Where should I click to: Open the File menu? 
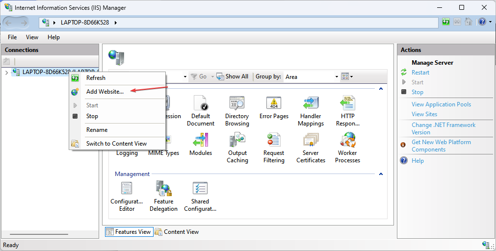[12, 37]
